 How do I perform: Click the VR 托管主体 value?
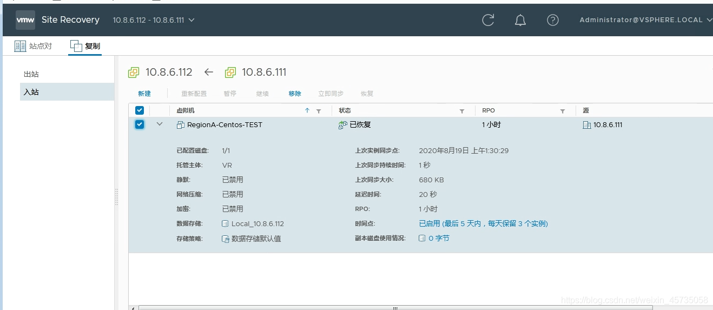tap(227, 165)
